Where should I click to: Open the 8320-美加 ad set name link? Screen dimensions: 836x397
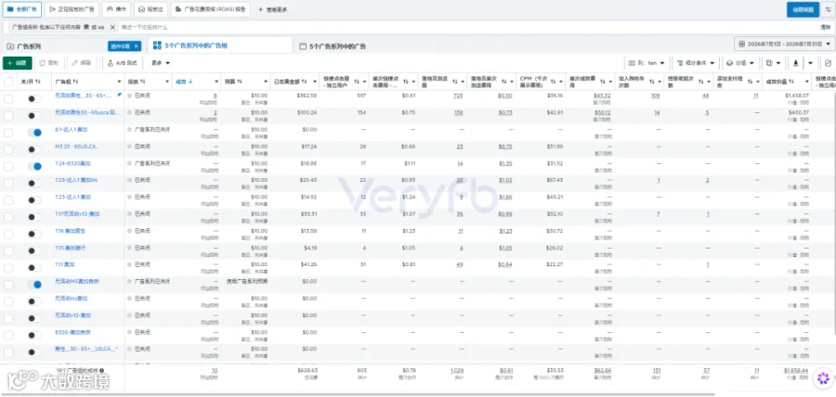[72, 332]
